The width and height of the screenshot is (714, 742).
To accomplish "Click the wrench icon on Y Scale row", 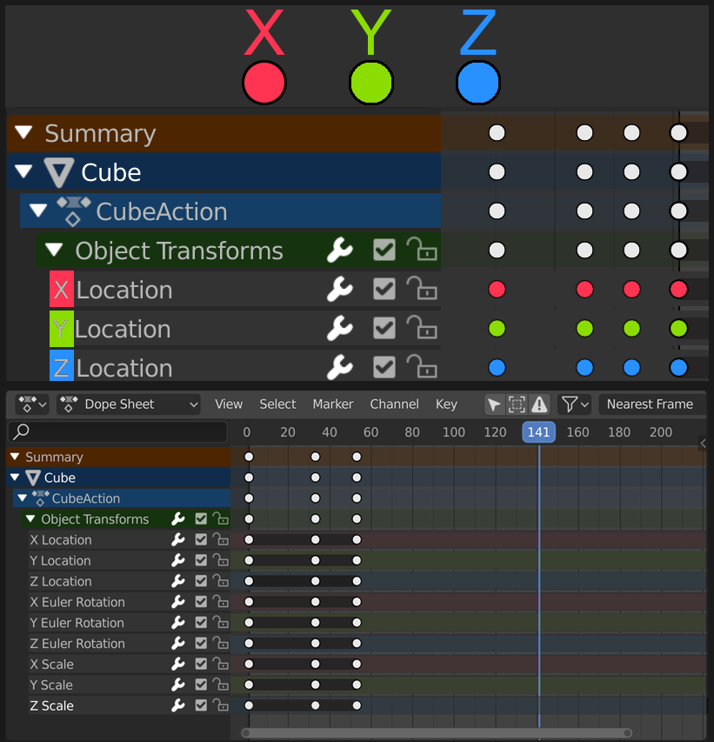I will coord(178,685).
